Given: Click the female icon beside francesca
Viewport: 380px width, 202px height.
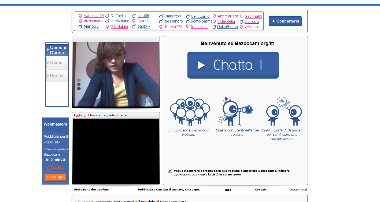Looking at the screenshot, I should click(188, 27).
